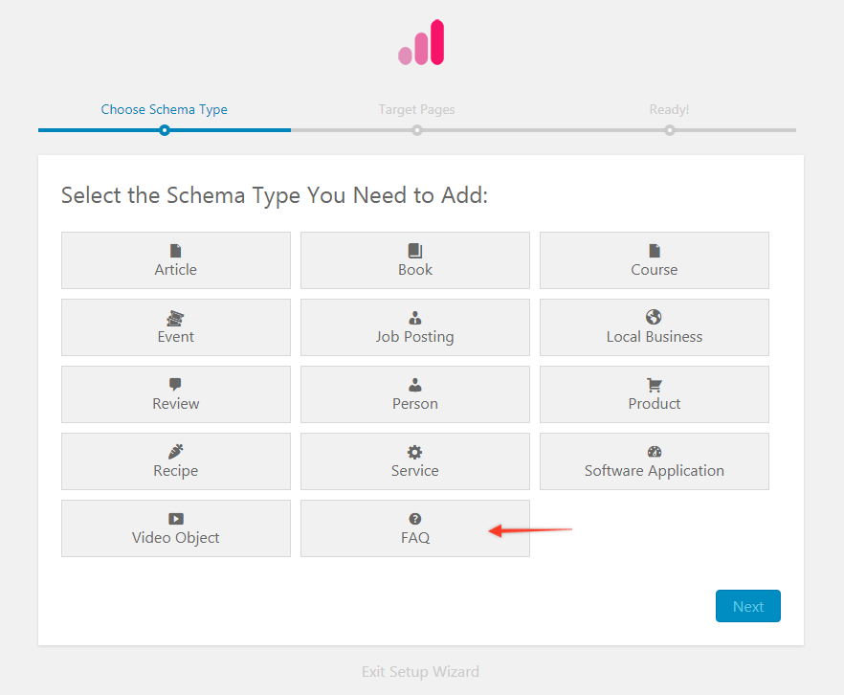The image size is (844, 695).
Task: Click the Local Business globe icon
Action: (x=655, y=317)
